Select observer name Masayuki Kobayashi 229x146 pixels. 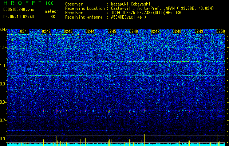(x=130, y=4)
